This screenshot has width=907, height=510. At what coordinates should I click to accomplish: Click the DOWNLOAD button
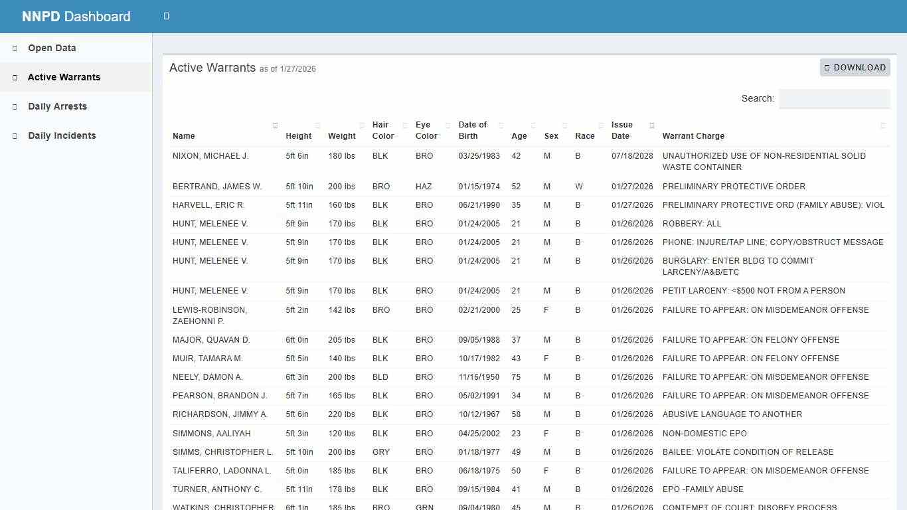855,67
